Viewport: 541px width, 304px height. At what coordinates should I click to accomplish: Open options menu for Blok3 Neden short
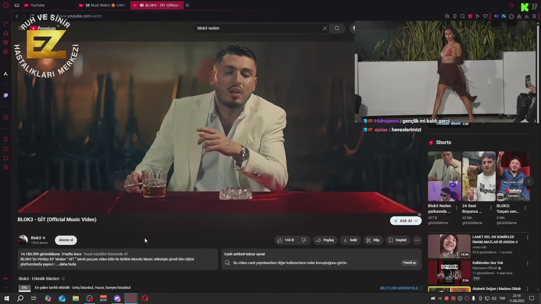[456, 208]
